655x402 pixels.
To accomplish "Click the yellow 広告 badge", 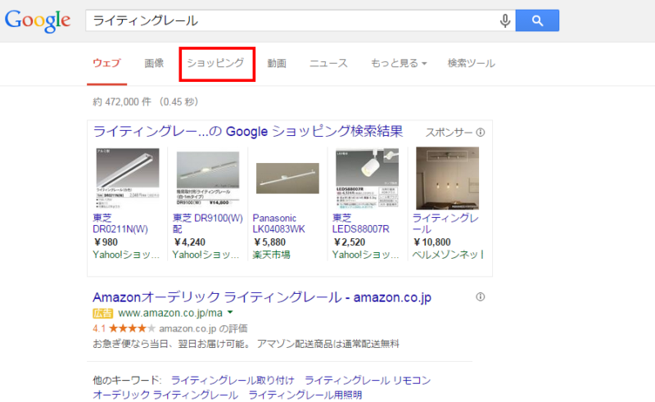I will 103,313.
